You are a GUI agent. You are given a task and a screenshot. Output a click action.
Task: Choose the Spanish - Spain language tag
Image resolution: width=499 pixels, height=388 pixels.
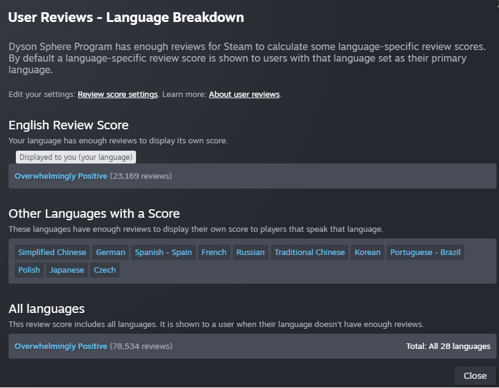point(163,253)
